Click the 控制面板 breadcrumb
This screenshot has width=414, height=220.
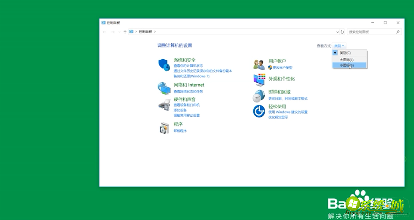(x=145, y=31)
